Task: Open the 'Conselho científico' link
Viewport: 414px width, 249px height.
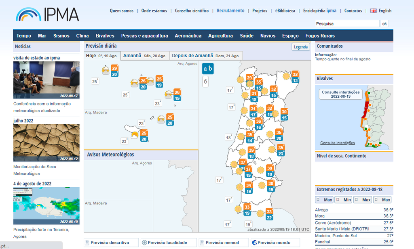Action: coord(192,11)
